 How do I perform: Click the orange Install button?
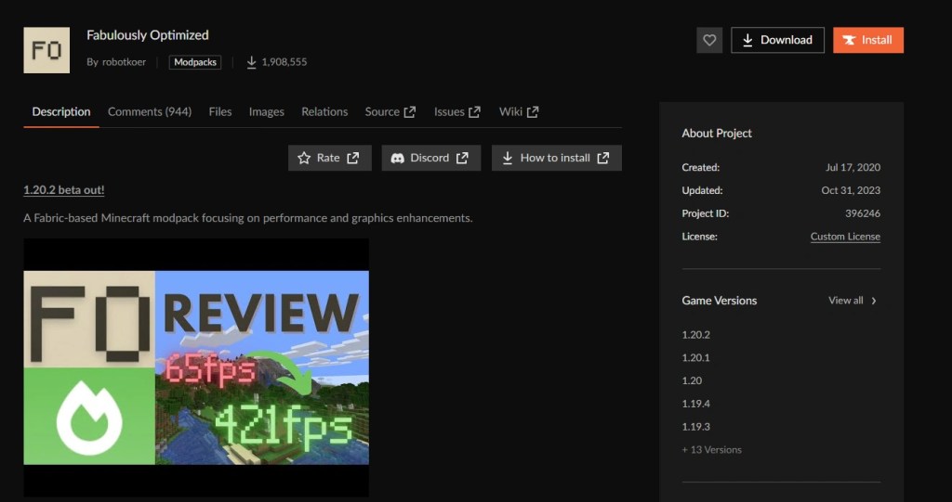pyautogui.click(x=868, y=40)
